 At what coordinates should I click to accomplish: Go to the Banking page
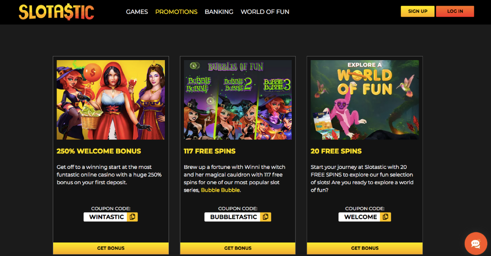(219, 12)
